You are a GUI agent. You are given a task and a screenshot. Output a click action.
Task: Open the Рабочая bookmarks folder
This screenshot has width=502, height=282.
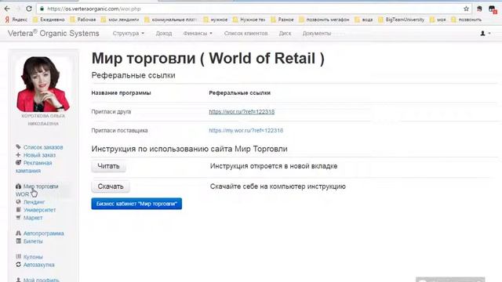[x=83, y=20]
